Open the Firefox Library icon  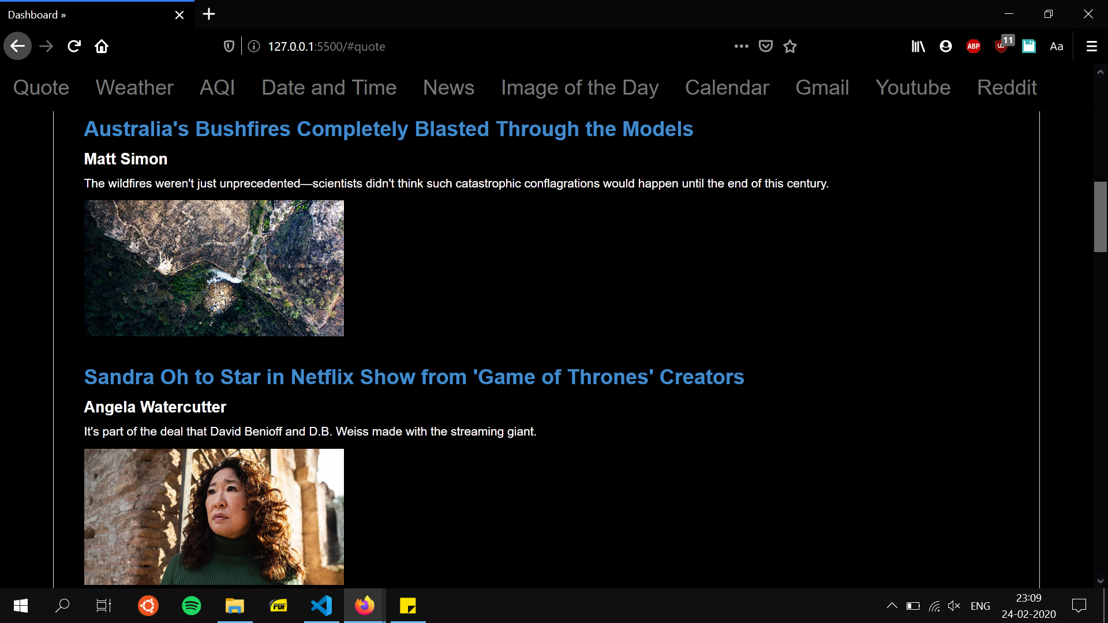(918, 46)
